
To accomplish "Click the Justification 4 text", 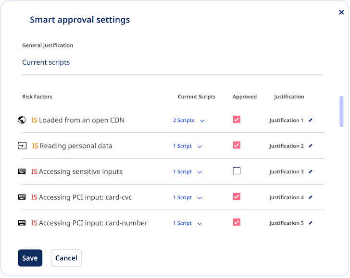I will coord(287,197).
